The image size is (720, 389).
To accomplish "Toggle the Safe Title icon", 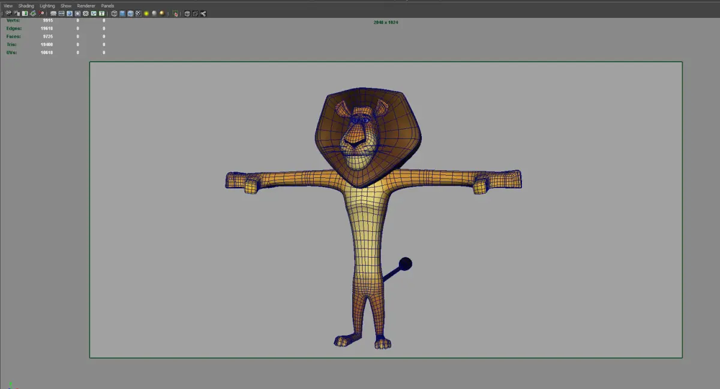I will pyautogui.click(x=102, y=13).
